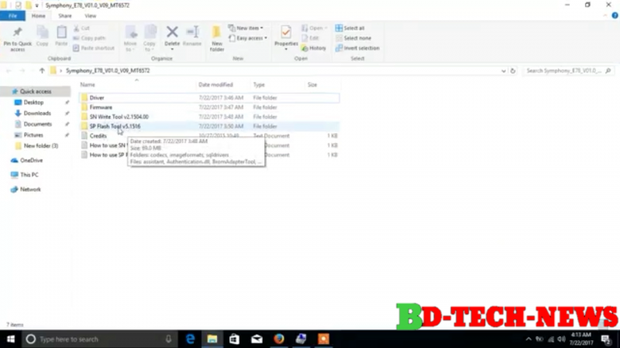Click the Cut command
The image size is (620, 348).
(82, 28)
